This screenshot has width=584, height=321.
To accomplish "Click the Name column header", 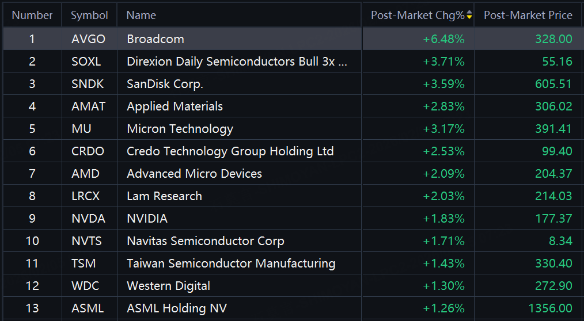I will click(141, 16).
